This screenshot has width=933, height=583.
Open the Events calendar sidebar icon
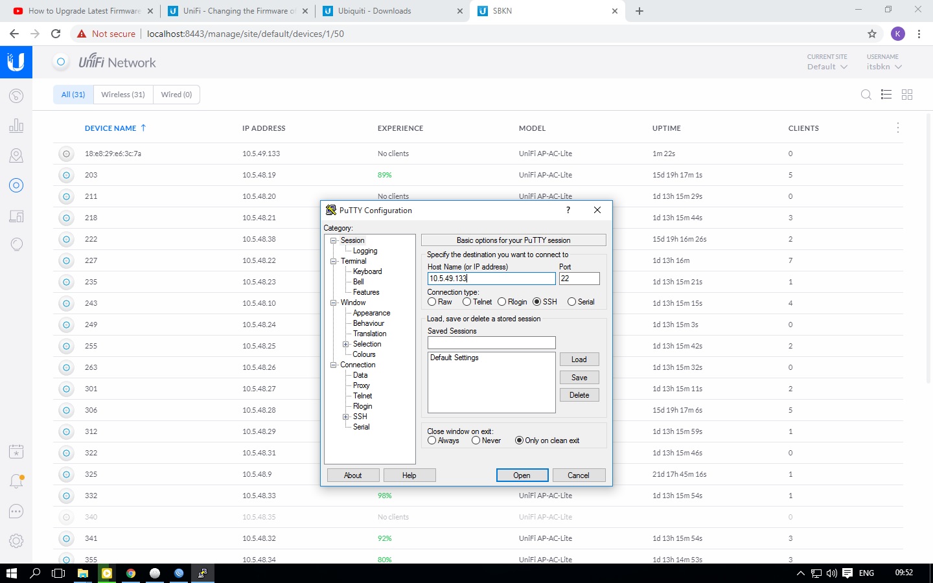(16, 452)
